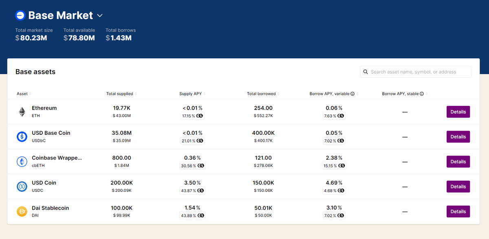Click USDbC total borrowed 400.00K

[x=263, y=133]
